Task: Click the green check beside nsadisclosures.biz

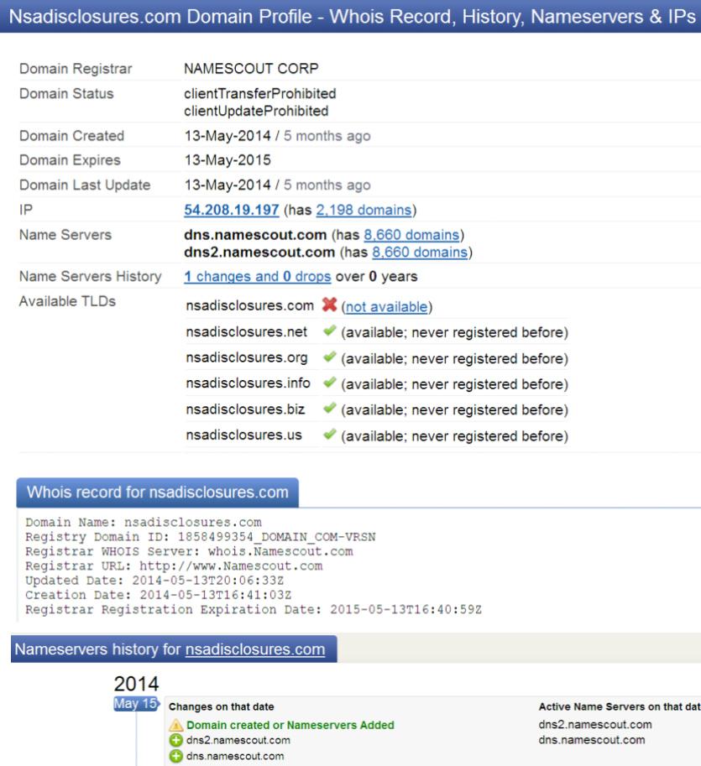Action: click(329, 409)
